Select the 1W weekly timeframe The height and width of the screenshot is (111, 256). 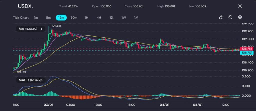click(x=124, y=18)
